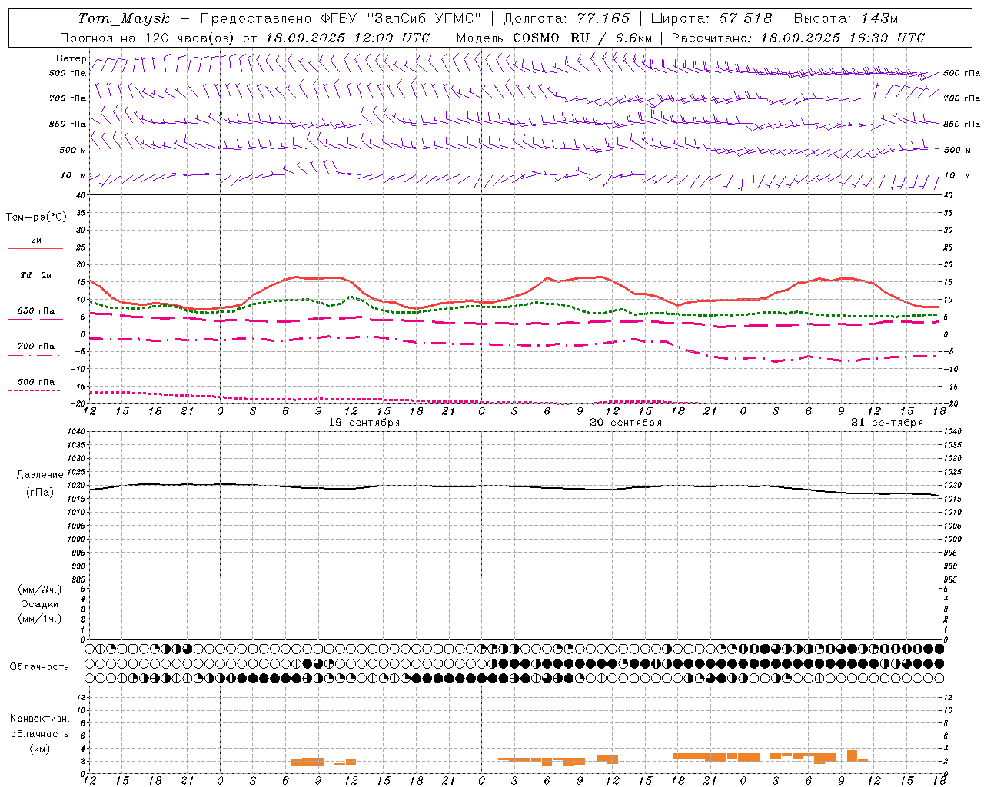
Task: Click the '19 сентября' date label
Action: coord(364,423)
